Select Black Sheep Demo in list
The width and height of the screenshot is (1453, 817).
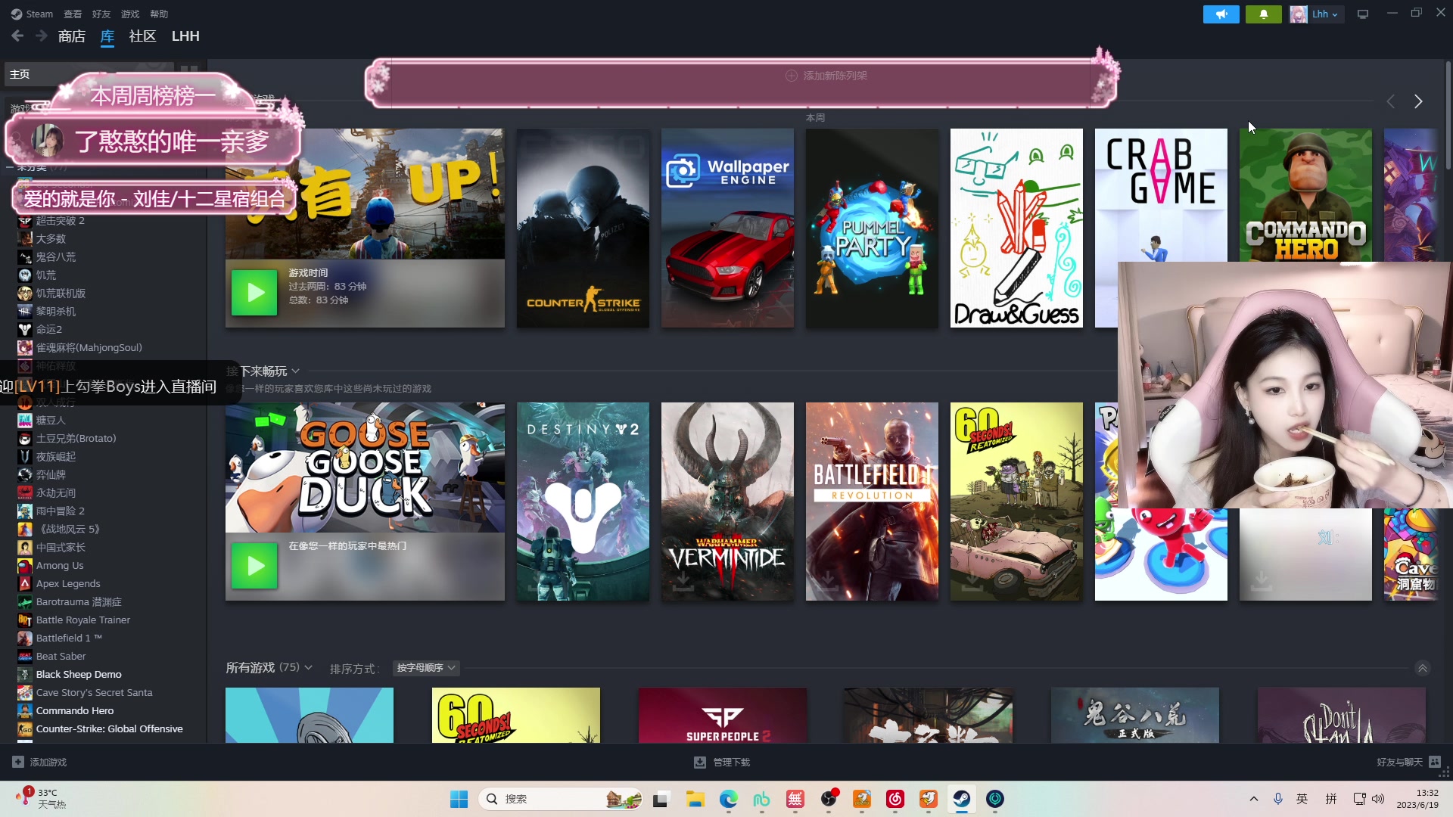click(79, 674)
